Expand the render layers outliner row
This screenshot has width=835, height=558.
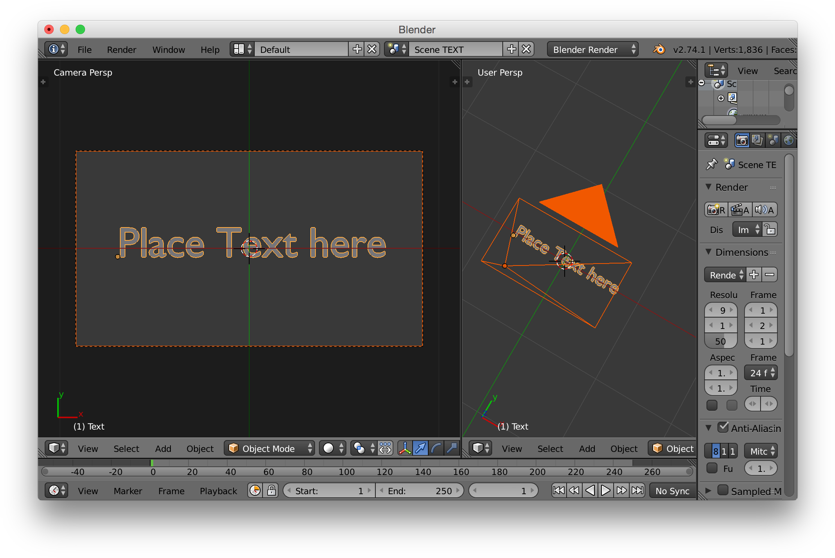pyautogui.click(x=721, y=98)
